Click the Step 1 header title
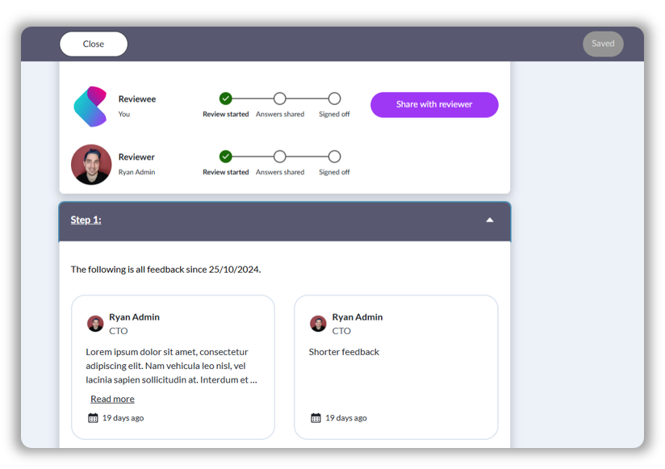Screen dimensions: 665x469 click(x=86, y=220)
